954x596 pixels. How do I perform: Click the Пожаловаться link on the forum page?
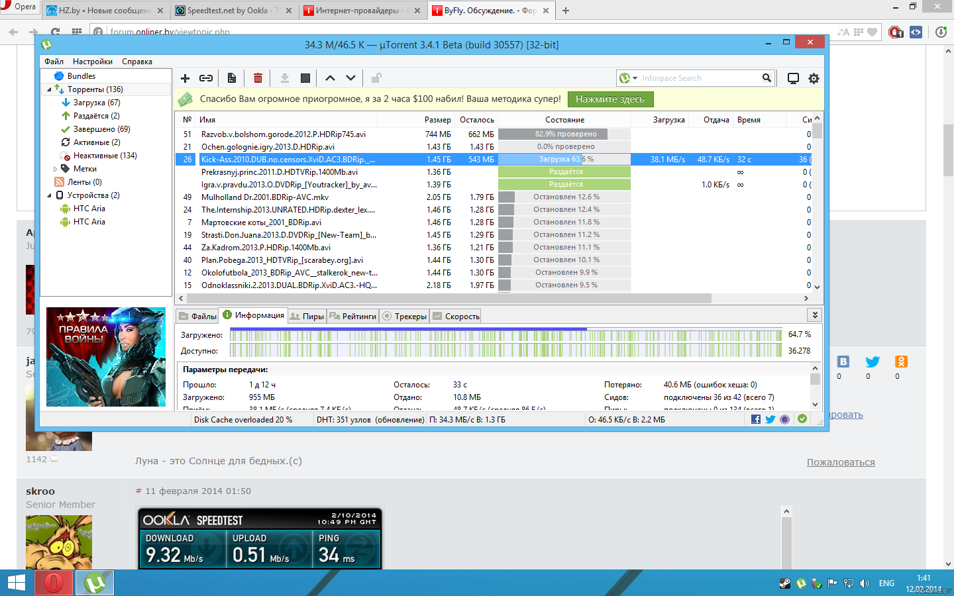pyautogui.click(x=841, y=462)
